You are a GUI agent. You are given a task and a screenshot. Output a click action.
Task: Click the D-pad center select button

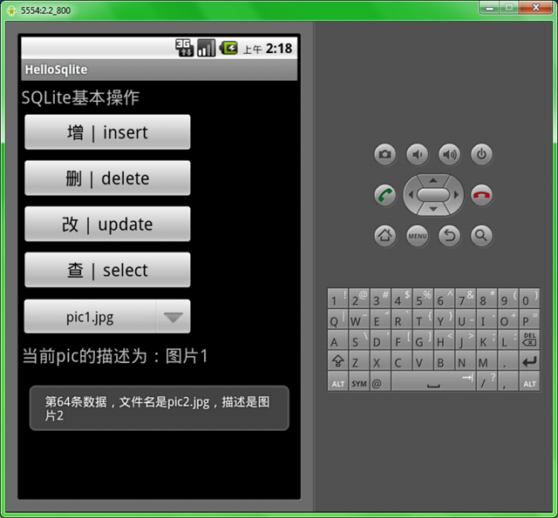click(x=433, y=195)
